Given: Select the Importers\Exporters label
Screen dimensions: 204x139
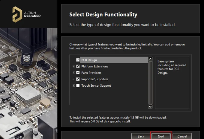Looking at the screenshot, I should click(95, 79).
